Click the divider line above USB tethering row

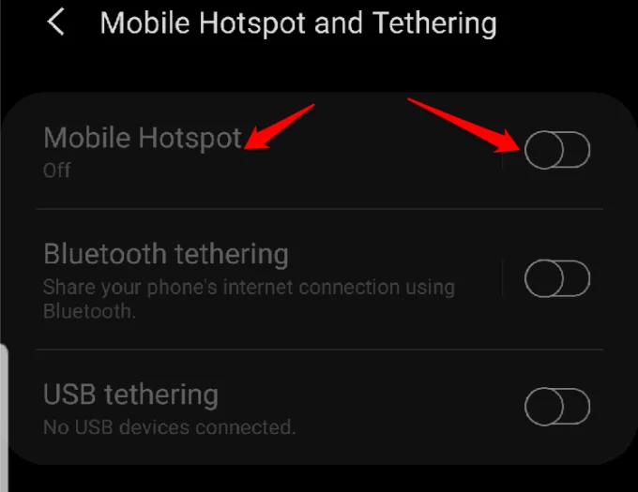coord(319,349)
